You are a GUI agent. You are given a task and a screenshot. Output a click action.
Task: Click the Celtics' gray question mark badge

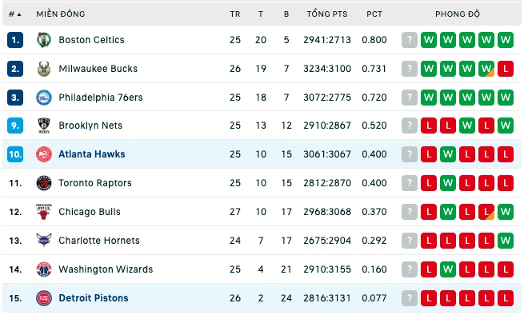[x=410, y=40]
